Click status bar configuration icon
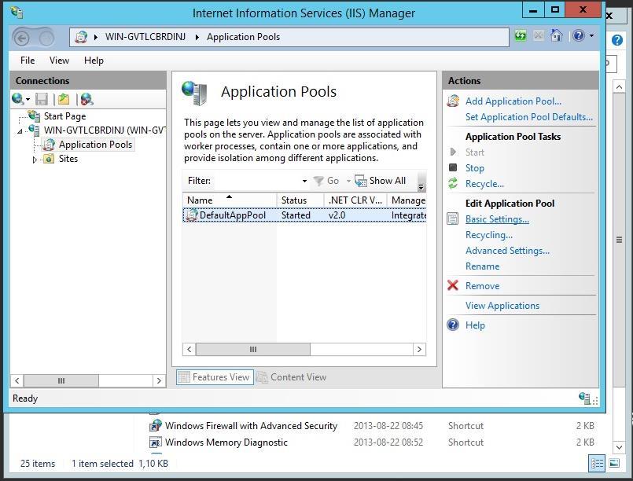 pyautogui.click(x=584, y=398)
